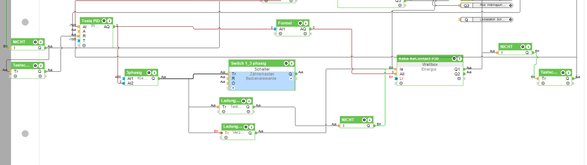Viewport: 587px width, 165px height.
Task: Expand inputs on Ladung... Tast... block
Action: click(x=224, y=112)
